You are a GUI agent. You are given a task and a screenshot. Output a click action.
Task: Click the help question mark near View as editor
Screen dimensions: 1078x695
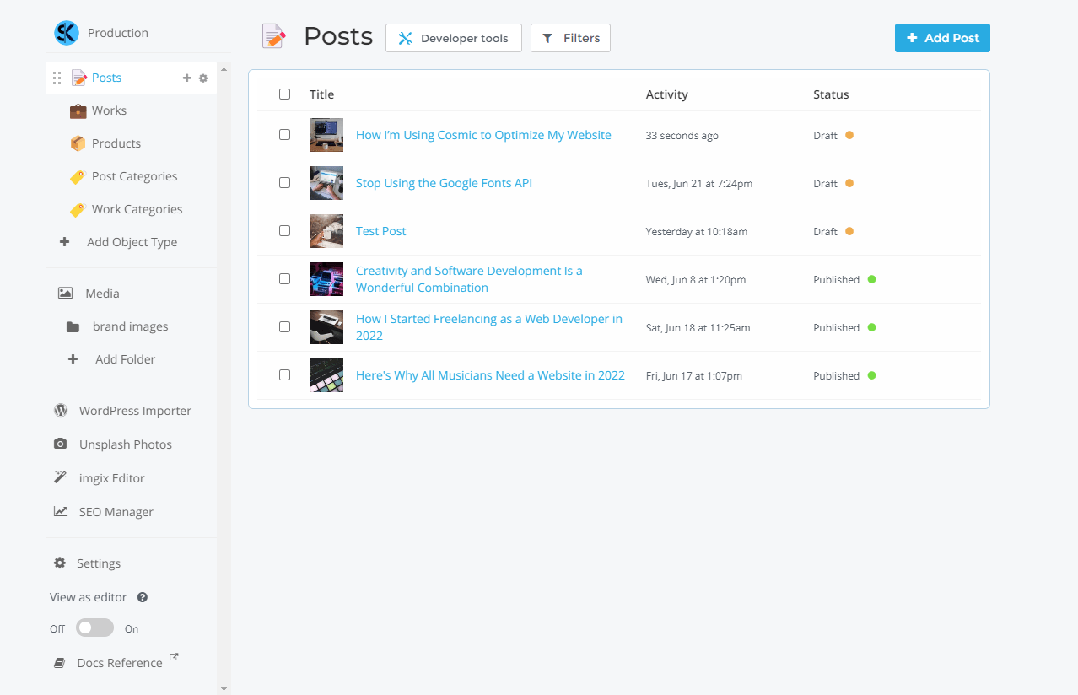pos(143,597)
